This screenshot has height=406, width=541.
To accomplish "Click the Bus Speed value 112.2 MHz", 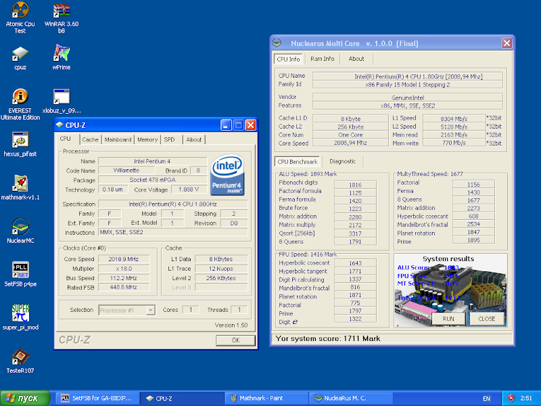I will tap(124, 278).
